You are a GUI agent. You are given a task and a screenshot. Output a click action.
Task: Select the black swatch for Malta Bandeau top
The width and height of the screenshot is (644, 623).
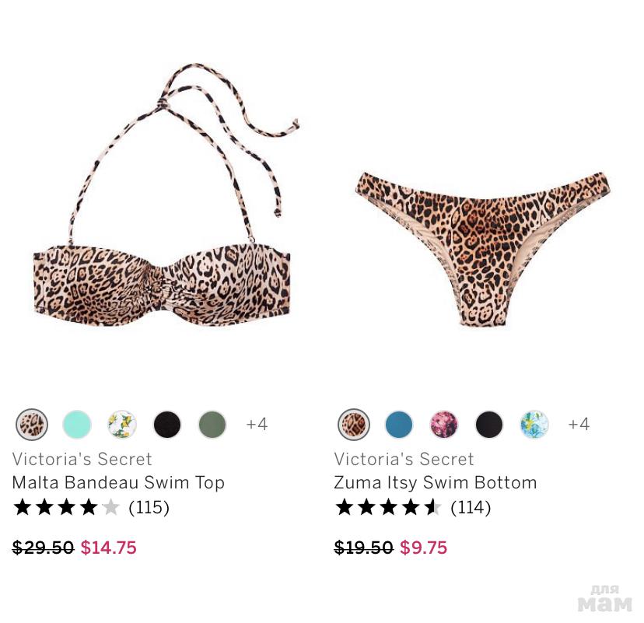pyautogui.click(x=167, y=424)
